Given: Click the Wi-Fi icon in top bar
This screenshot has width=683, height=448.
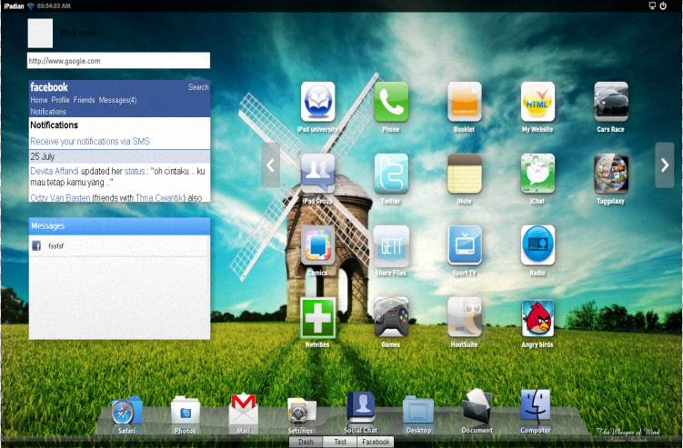Looking at the screenshot, I should (x=31, y=5).
